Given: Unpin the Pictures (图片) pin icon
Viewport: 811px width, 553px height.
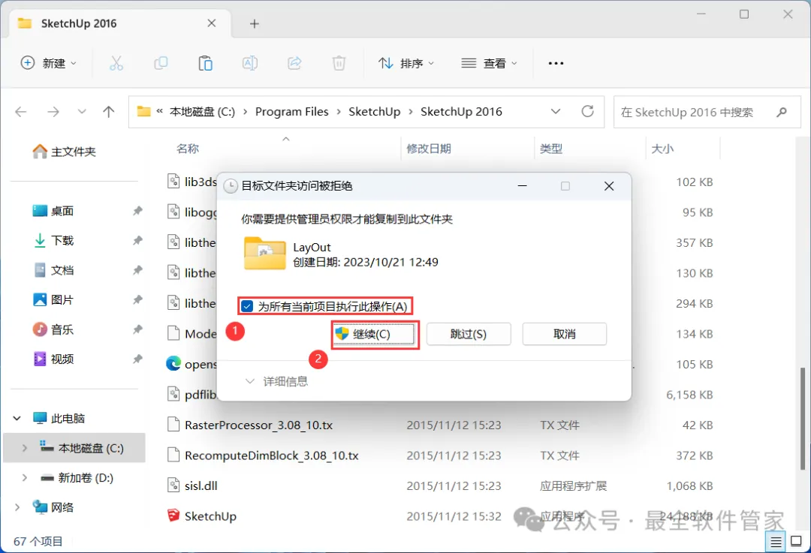Looking at the screenshot, I should (x=137, y=299).
